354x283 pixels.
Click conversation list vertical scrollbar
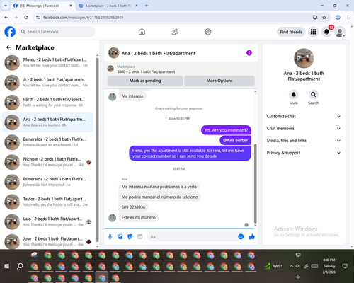[x=97, y=150]
